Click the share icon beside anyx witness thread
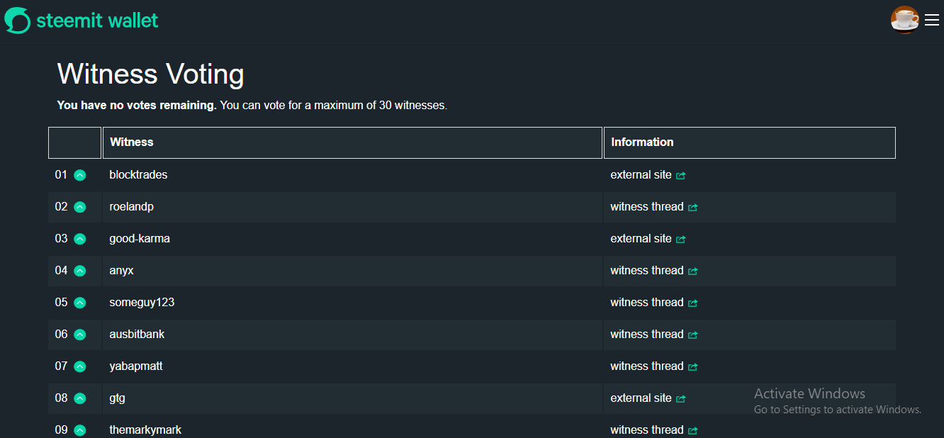944x438 pixels. click(x=693, y=271)
